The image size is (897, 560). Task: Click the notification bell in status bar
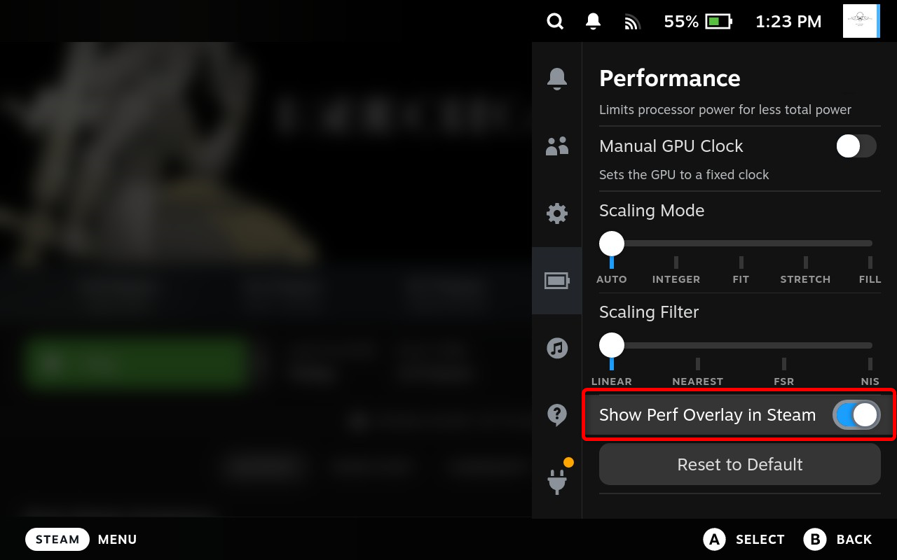click(593, 22)
